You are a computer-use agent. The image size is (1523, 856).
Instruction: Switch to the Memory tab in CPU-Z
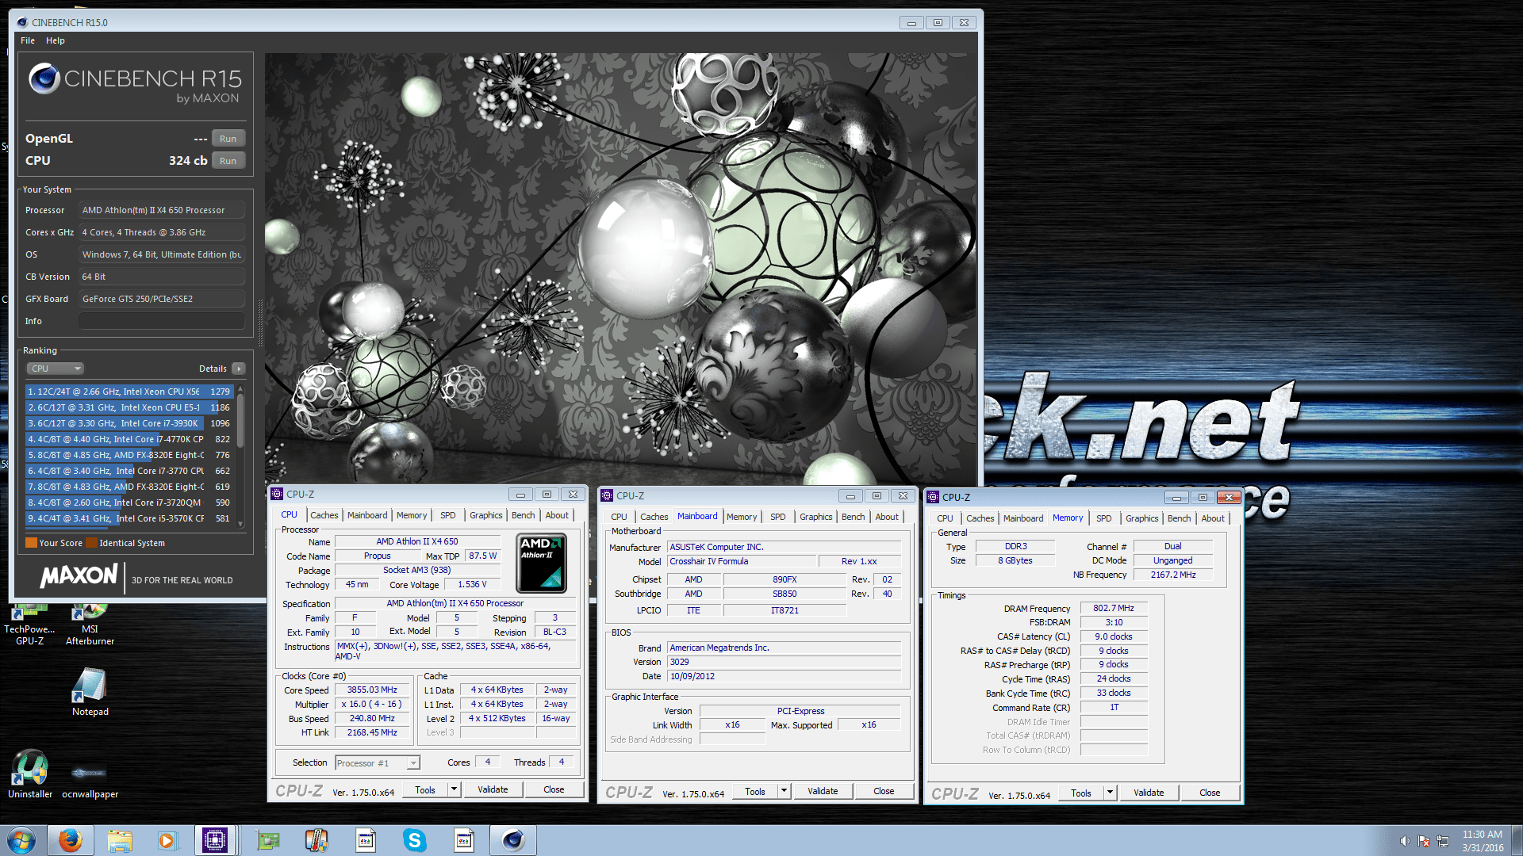click(x=412, y=514)
